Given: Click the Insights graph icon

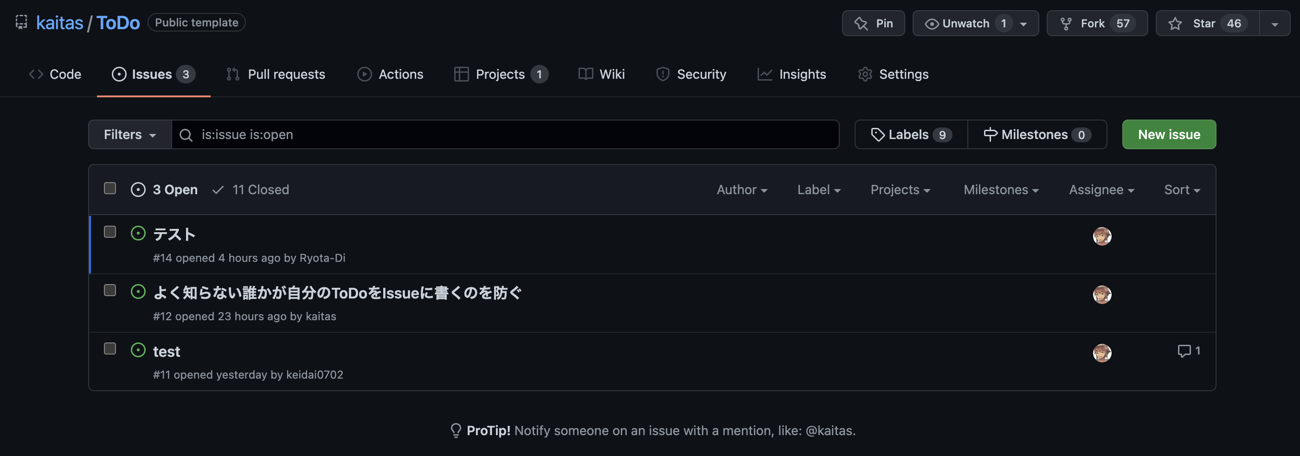Looking at the screenshot, I should click(764, 74).
